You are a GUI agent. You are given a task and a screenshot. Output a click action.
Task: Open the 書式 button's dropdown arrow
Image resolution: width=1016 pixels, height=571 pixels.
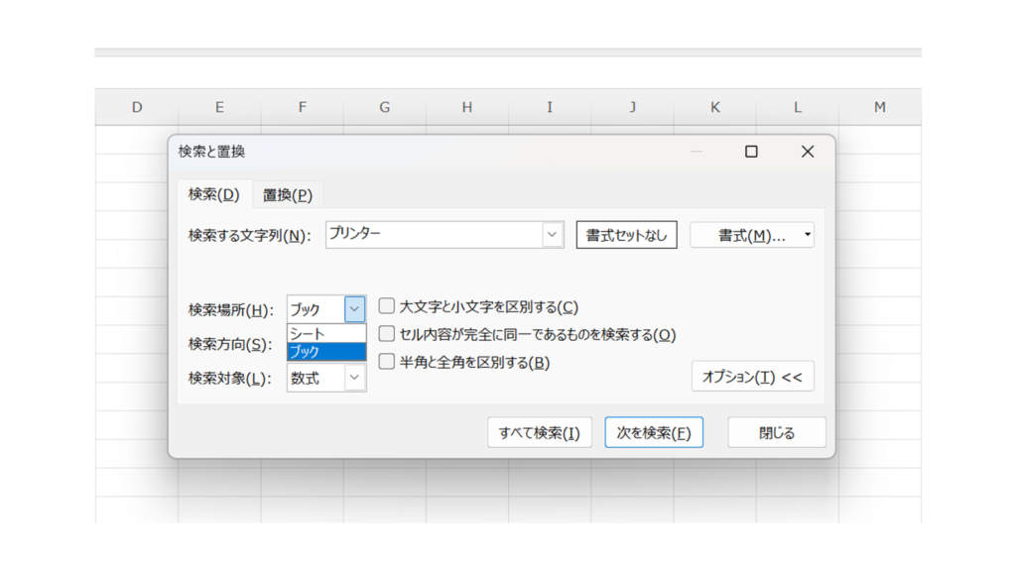coord(807,235)
